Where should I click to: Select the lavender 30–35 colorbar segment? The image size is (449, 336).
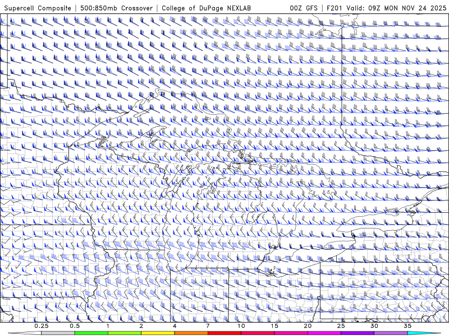(391, 333)
